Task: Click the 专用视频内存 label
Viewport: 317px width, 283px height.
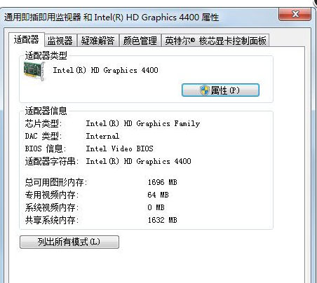Action: tap(52, 195)
